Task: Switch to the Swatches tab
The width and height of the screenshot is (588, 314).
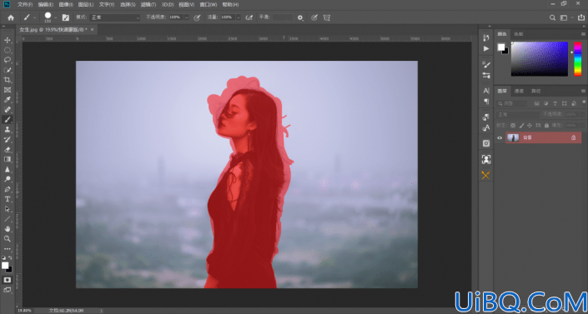Action: [x=519, y=34]
